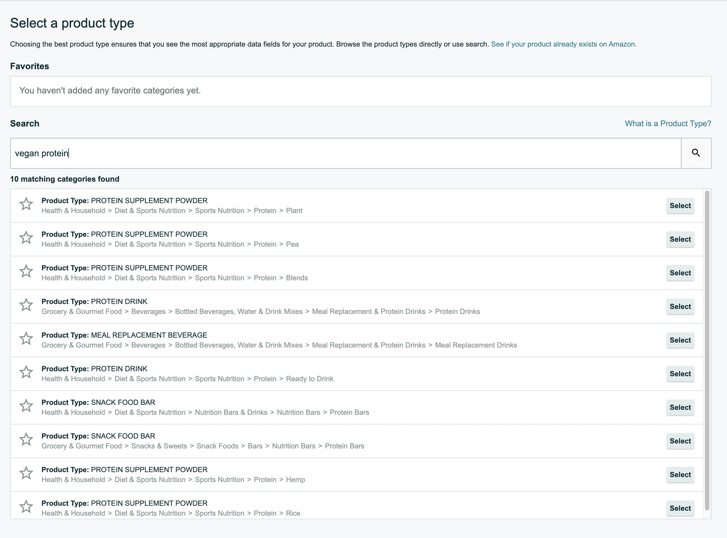Select Protein Supplement Powder Plant category
The height and width of the screenshot is (538, 727).
pos(680,206)
